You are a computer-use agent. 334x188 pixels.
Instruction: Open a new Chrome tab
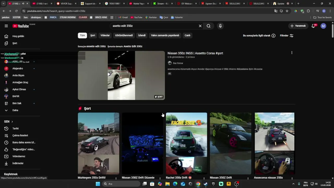(298, 4)
